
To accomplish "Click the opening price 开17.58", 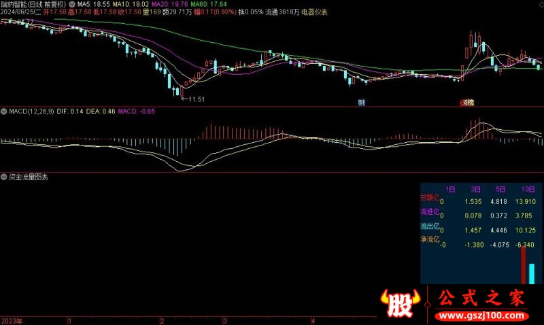I will point(55,12).
